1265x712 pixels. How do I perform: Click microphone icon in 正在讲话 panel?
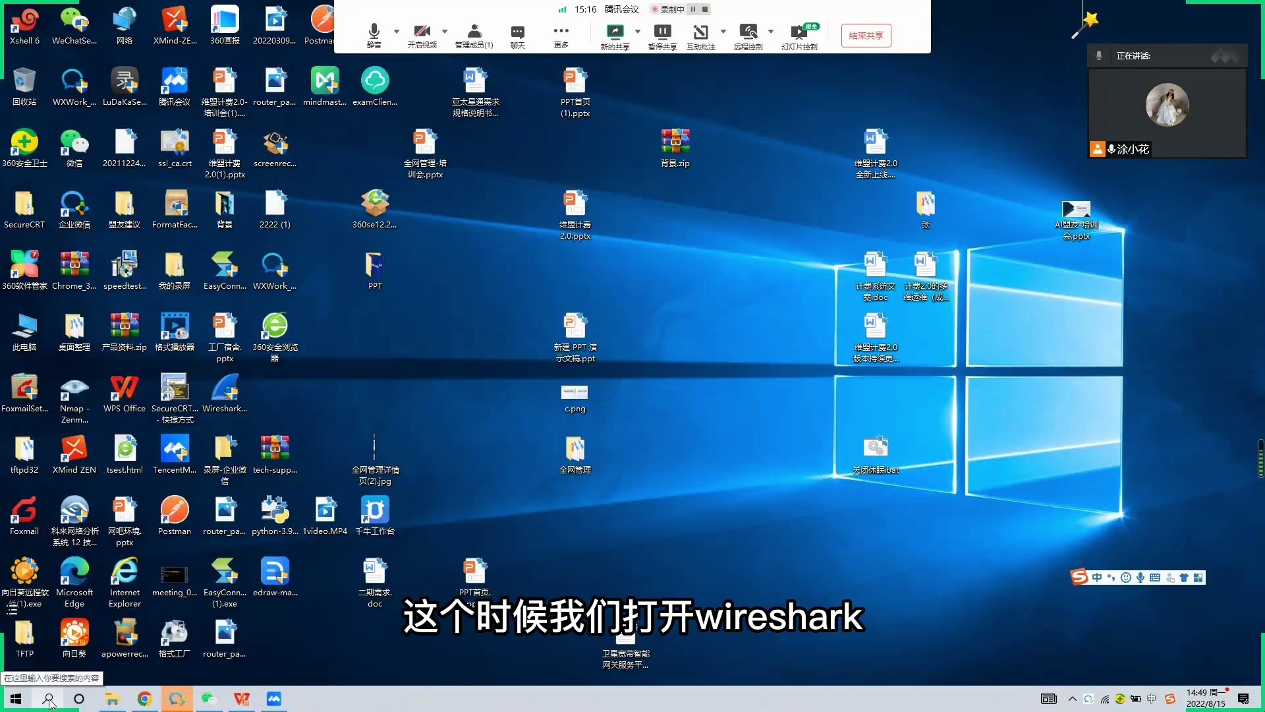1098,56
